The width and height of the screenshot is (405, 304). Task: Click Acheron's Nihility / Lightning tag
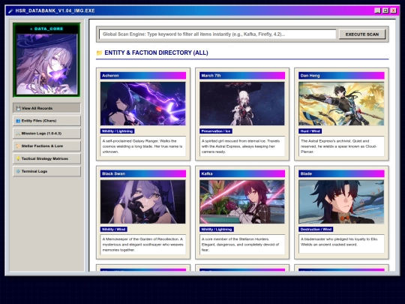117,131
